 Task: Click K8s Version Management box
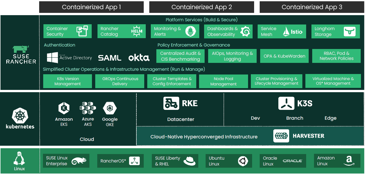point(67,81)
